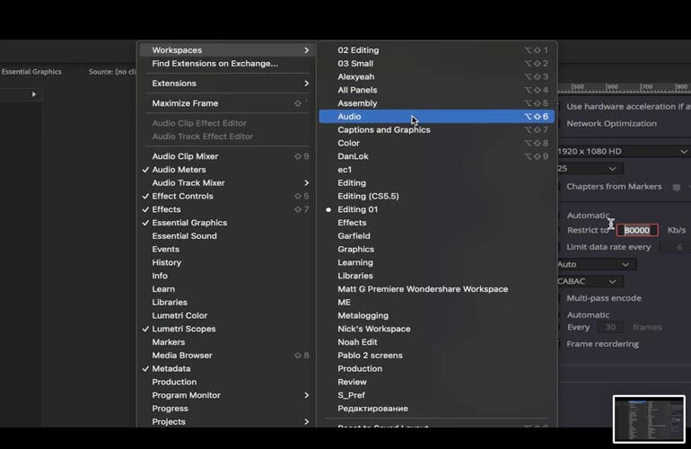Switch to 02 Editing workspace

click(x=437, y=50)
